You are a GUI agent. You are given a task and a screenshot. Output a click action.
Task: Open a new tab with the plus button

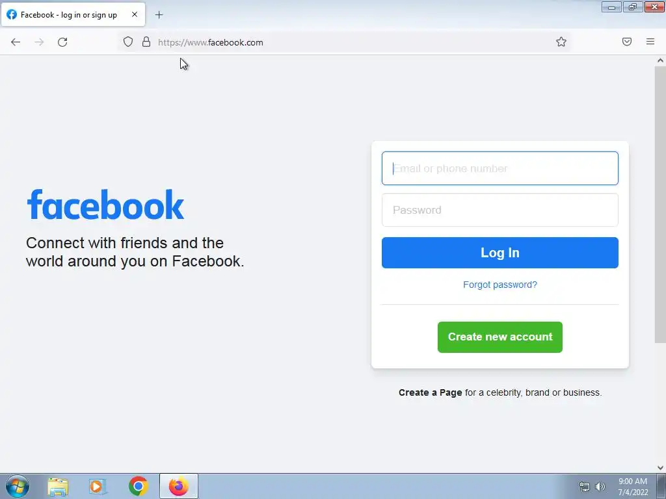click(x=159, y=15)
